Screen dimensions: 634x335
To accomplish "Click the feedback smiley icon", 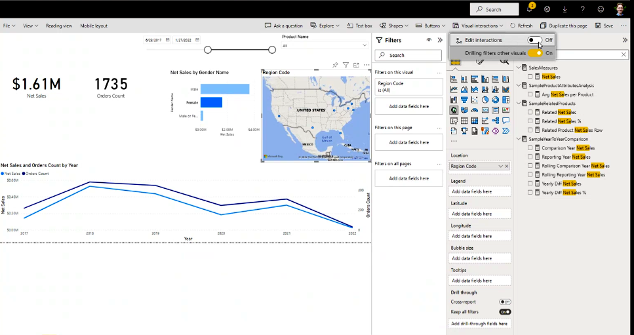I will coord(601,9).
